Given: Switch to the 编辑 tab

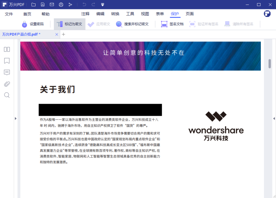Looking at the screenshot, I should (100, 14).
